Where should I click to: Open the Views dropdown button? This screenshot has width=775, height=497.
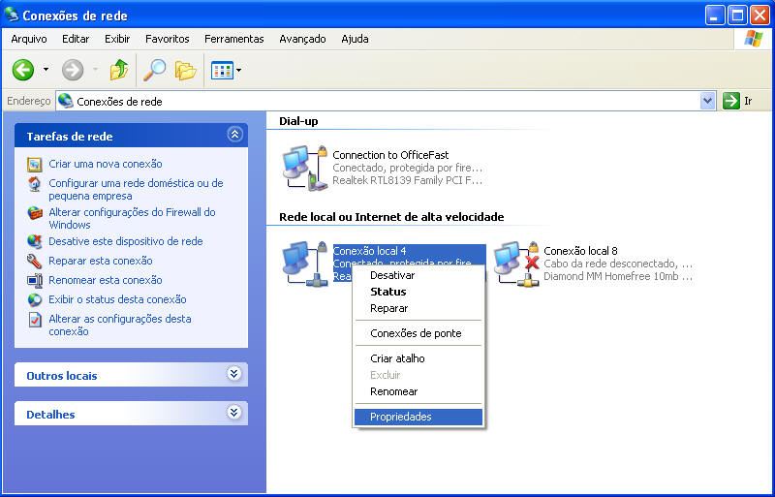[x=226, y=70]
